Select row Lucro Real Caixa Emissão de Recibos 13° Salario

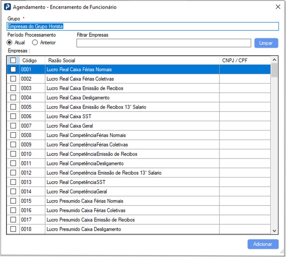click(x=139, y=107)
